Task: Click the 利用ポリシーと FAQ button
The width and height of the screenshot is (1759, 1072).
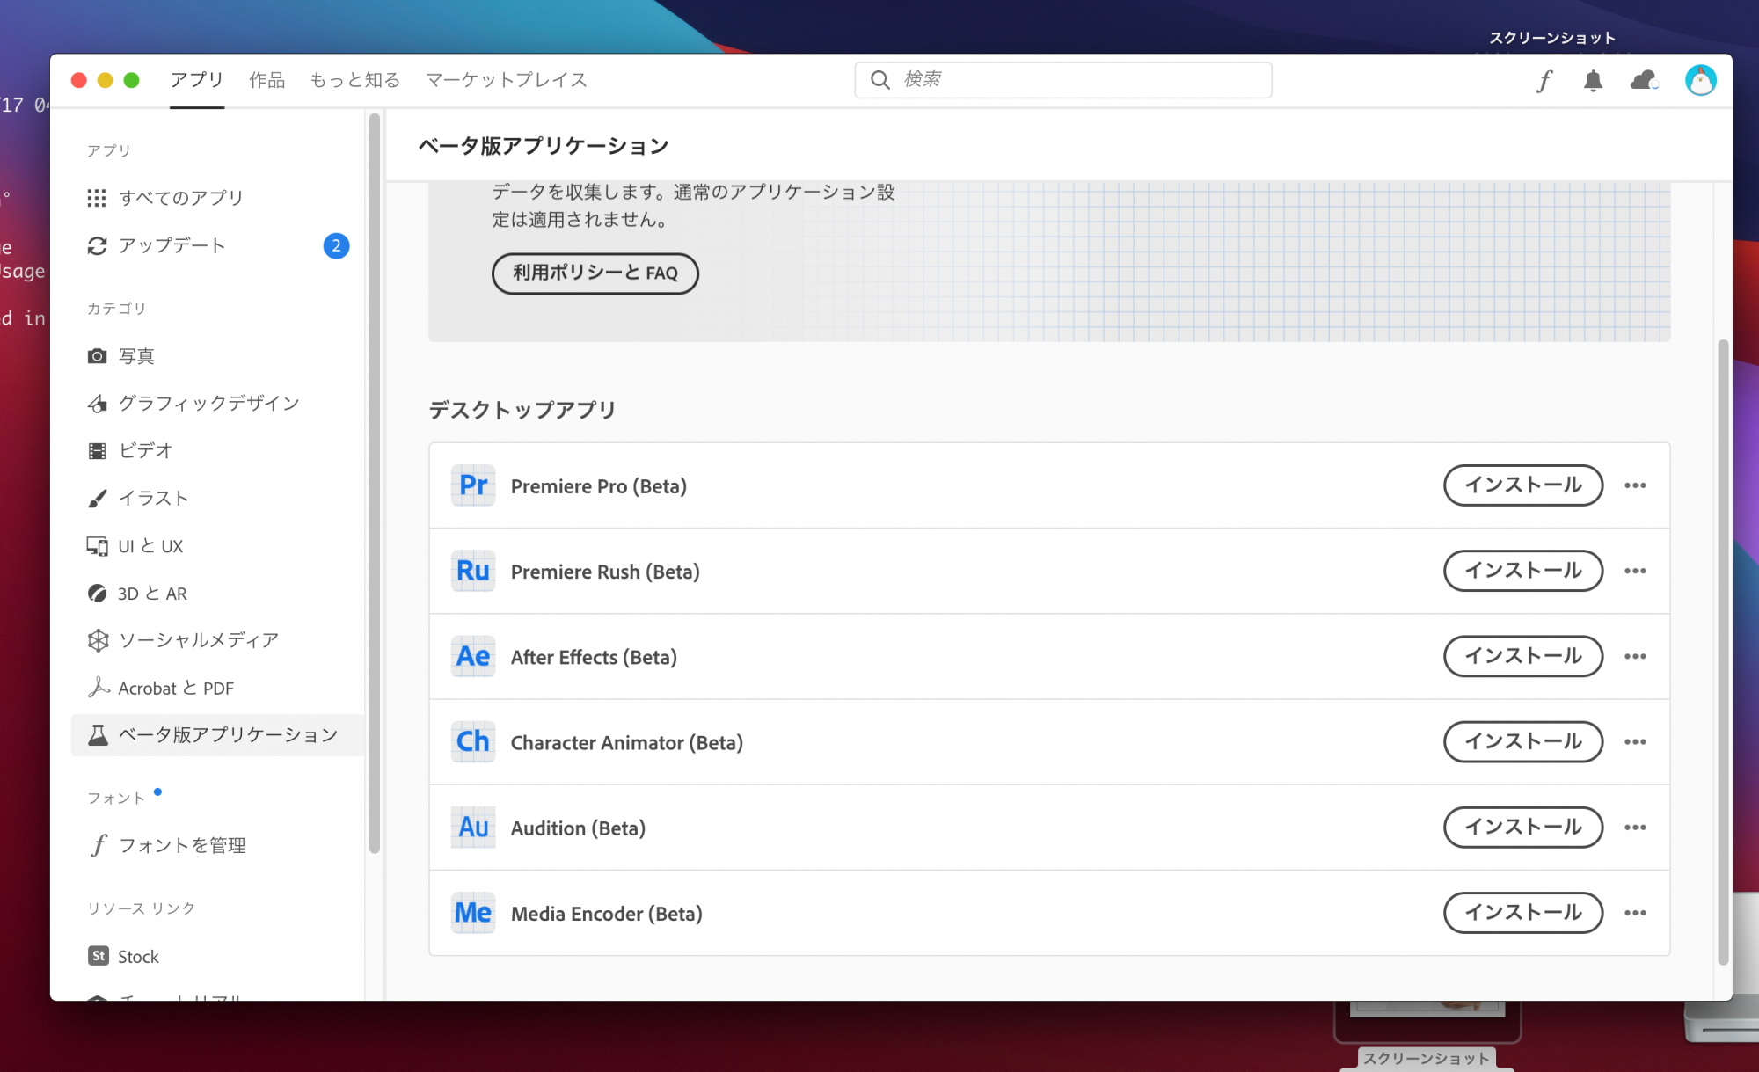Action: (595, 273)
